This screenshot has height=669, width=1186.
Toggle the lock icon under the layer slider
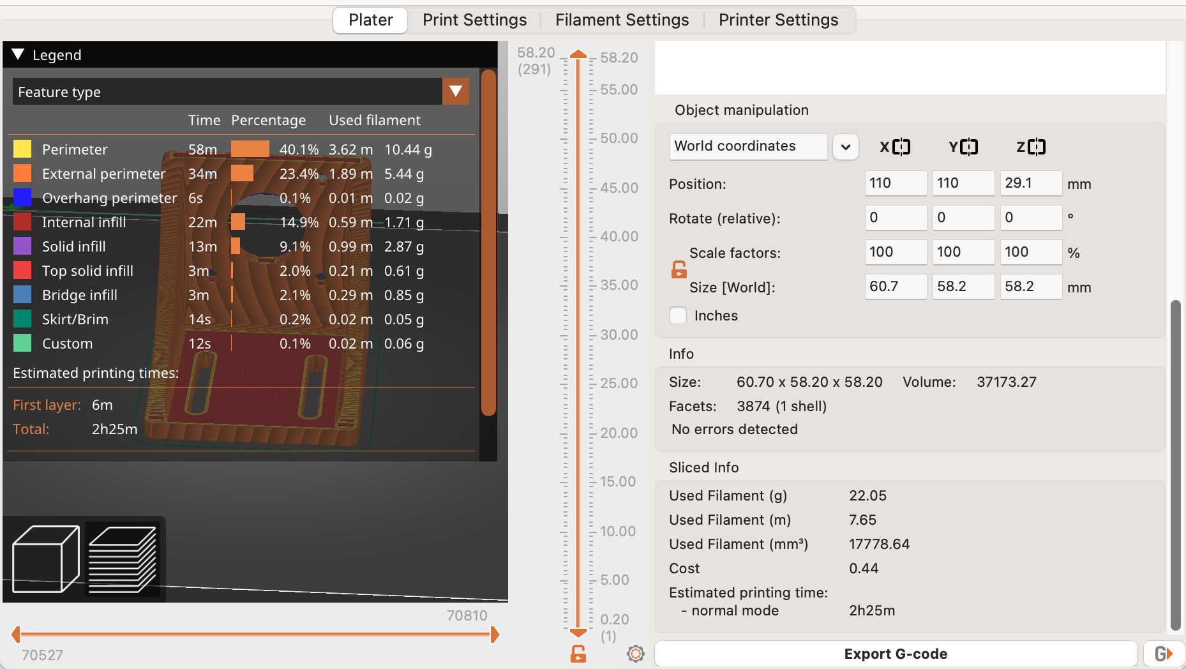(x=578, y=654)
